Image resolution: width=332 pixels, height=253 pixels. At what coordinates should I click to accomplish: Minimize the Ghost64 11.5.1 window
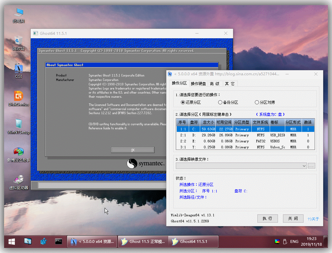pos(197,33)
